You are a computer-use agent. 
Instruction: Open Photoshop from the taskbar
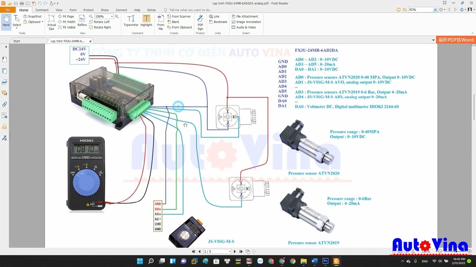click(325, 261)
